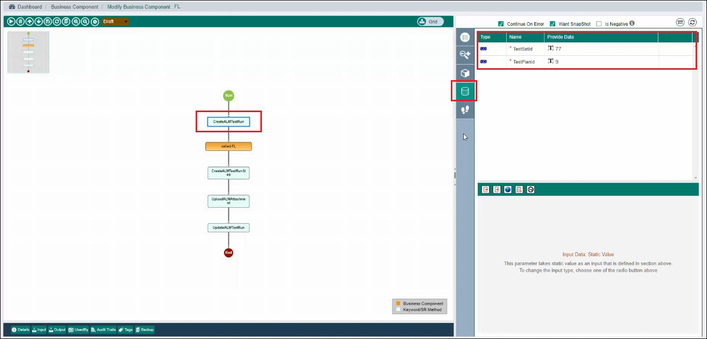
Task: Open the footsteps sidebar icon
Action: pos(465,110)
